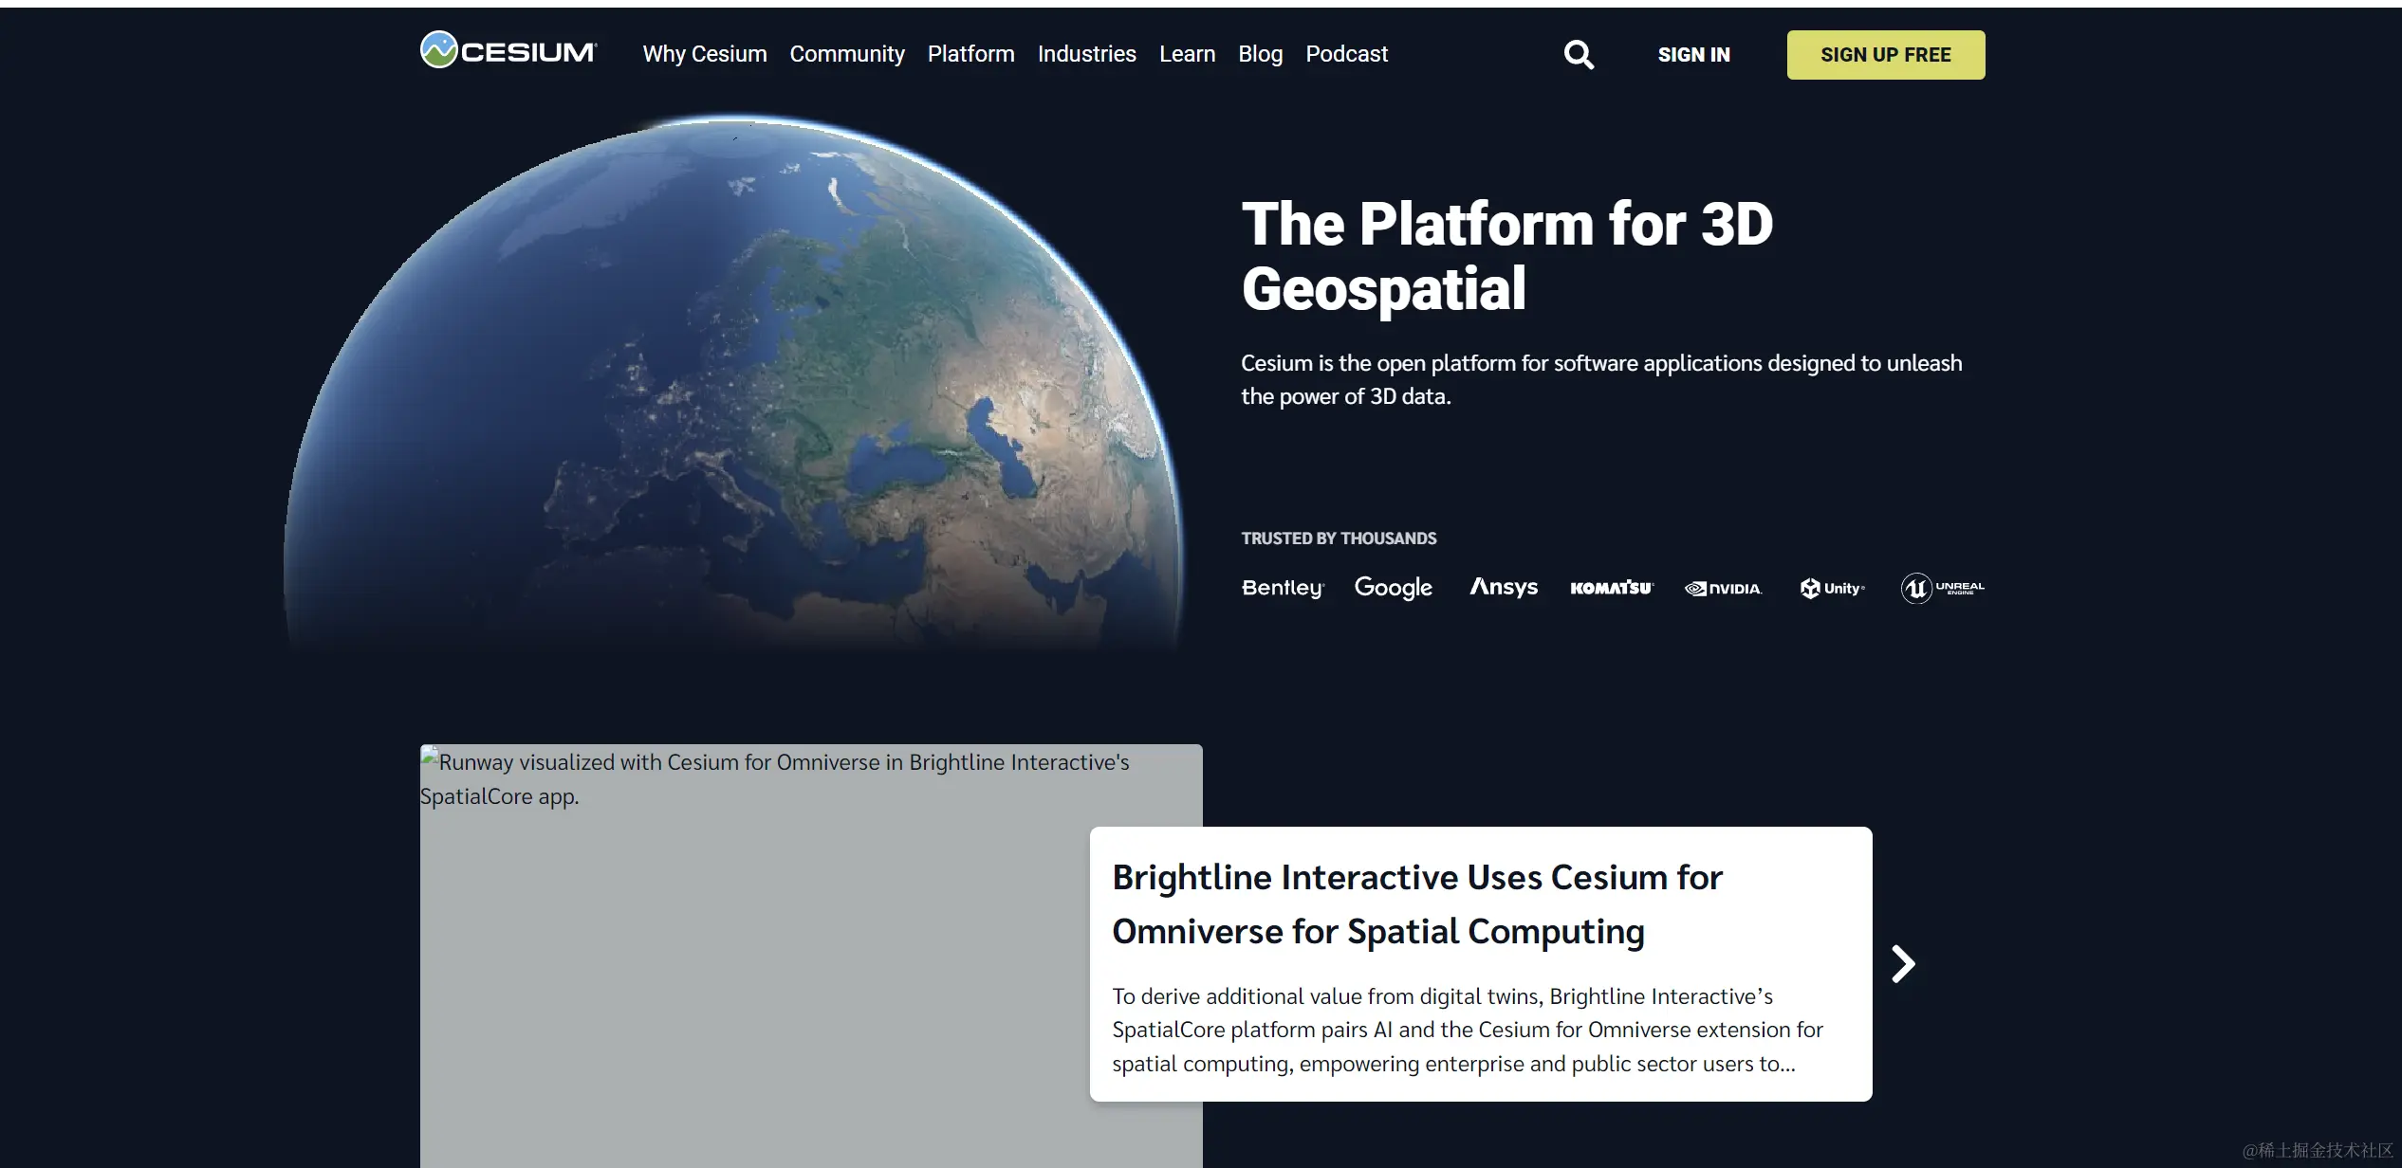This screenshot has height=1168, width=2402.
Task: Click the SIGN UP FREE button
Action: pyautogui.click(x=1885, y=55)
